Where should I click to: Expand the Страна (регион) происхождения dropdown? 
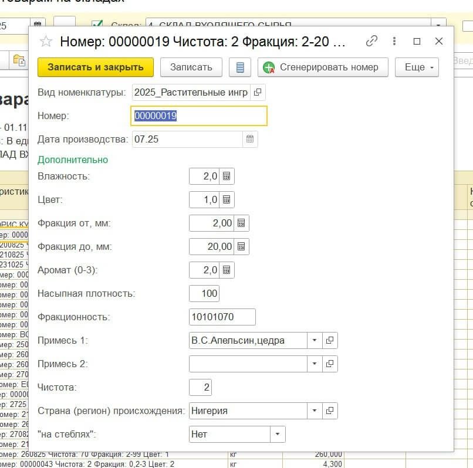pos(315,411)
